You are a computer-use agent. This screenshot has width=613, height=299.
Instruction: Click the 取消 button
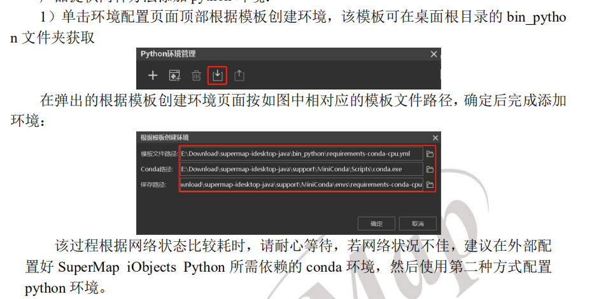click(418, 223)
